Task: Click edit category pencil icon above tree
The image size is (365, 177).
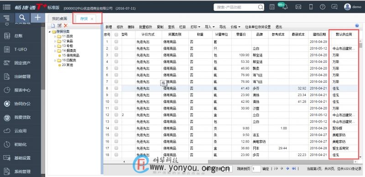Action: [x=59, y=25]
